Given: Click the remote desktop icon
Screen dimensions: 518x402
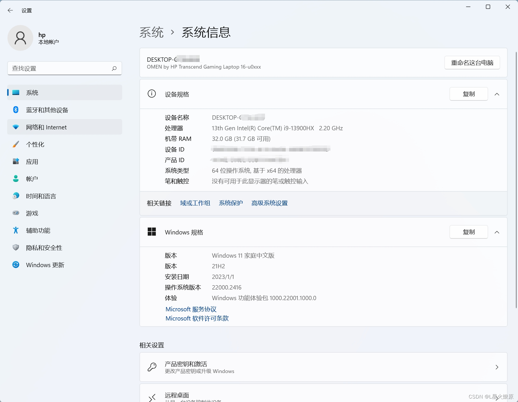Looking at the screenshot, I should point(152,397).
